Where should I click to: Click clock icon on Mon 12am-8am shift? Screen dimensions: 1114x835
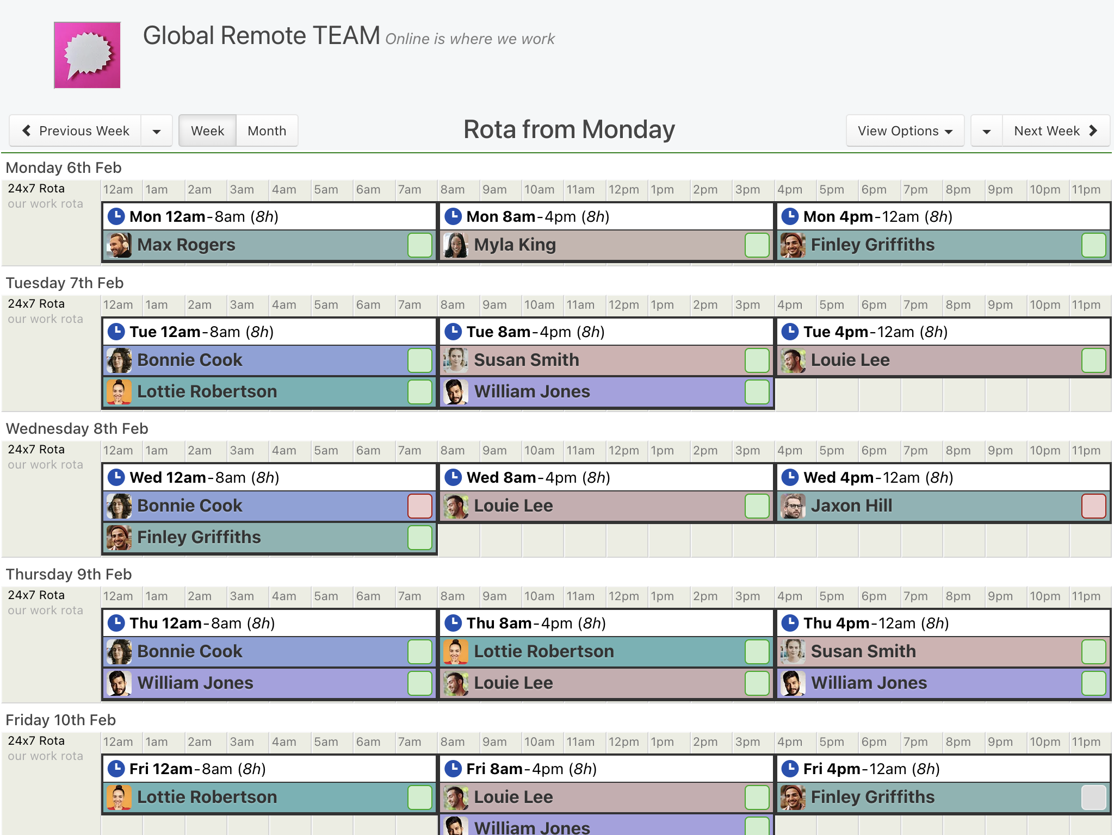click(116, 216)
